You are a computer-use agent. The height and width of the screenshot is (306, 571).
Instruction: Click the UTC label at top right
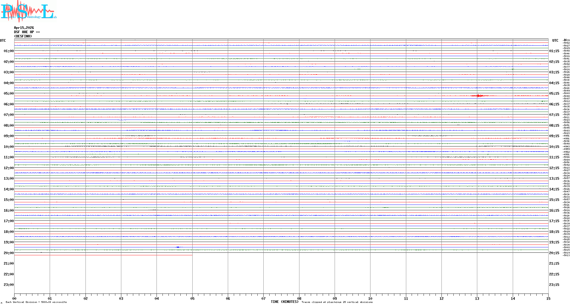pyautogui.click(x=555, y=41)
